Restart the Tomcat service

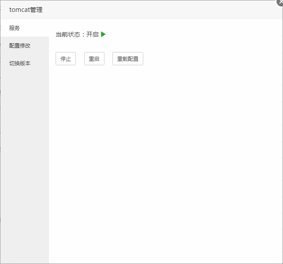(94, 59)
